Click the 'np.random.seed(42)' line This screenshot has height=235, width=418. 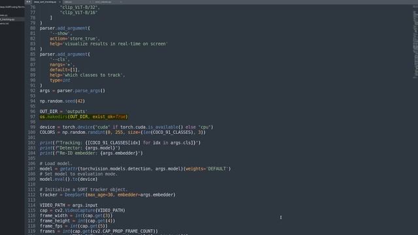pyautogui.click(x=62, y=101)
